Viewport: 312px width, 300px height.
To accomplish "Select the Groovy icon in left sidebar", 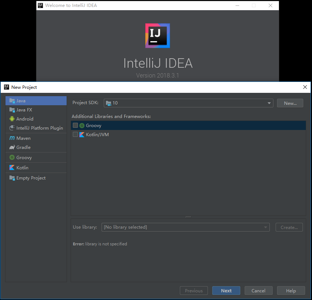I will (x=12, y=157).
